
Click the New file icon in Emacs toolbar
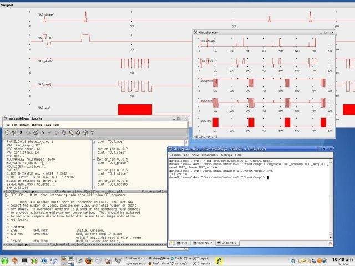7,133
